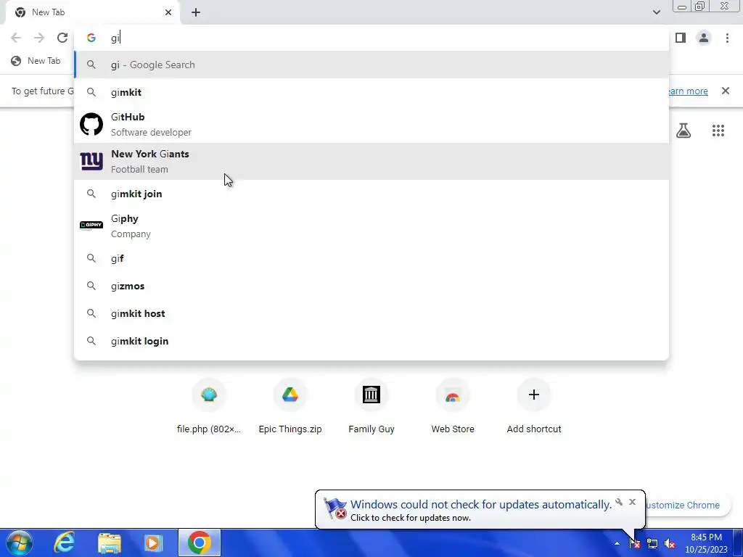Click the Action Center flag tray icon
Viewport: 743px width, 557px height.
coord(635,543)
